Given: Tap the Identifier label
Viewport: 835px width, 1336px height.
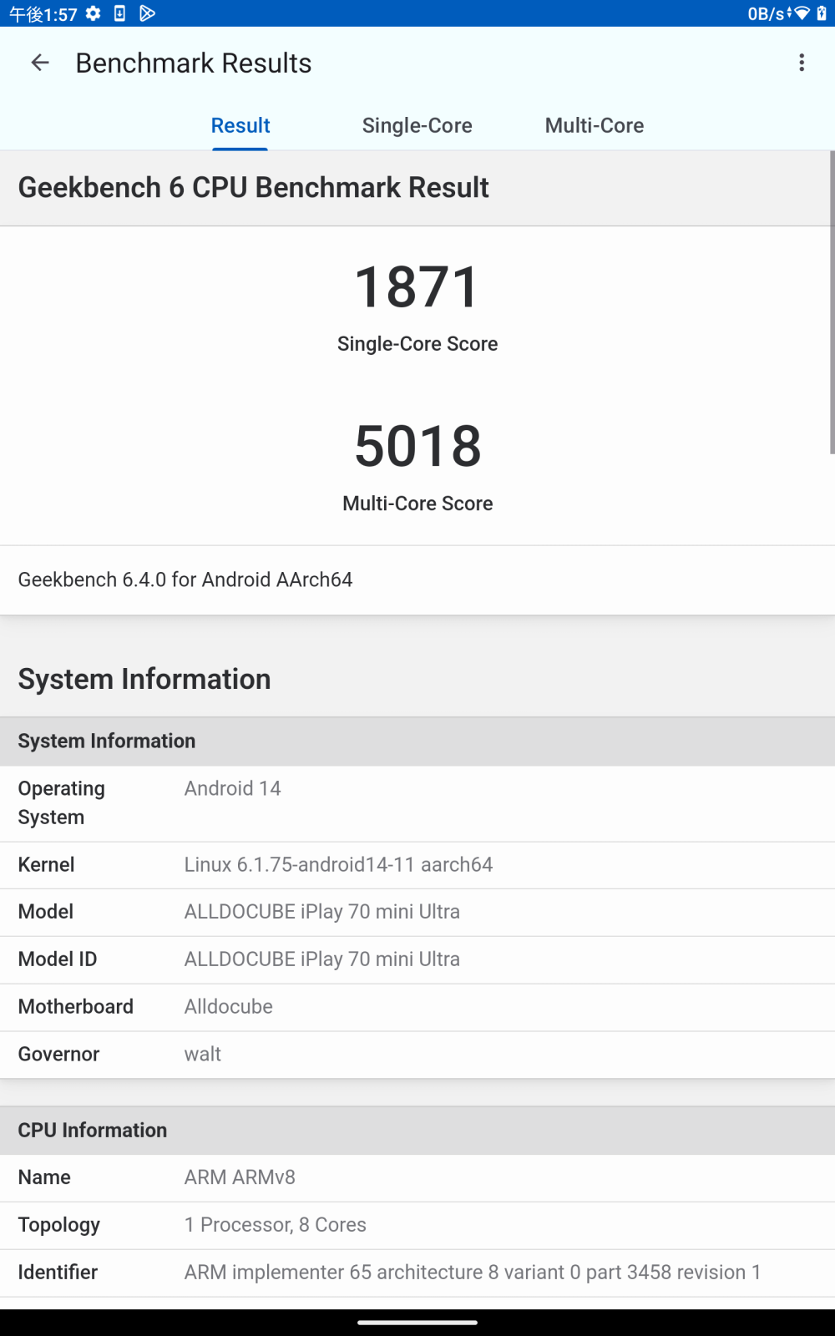Looking at the screenshot, I should pos(58,1272).
